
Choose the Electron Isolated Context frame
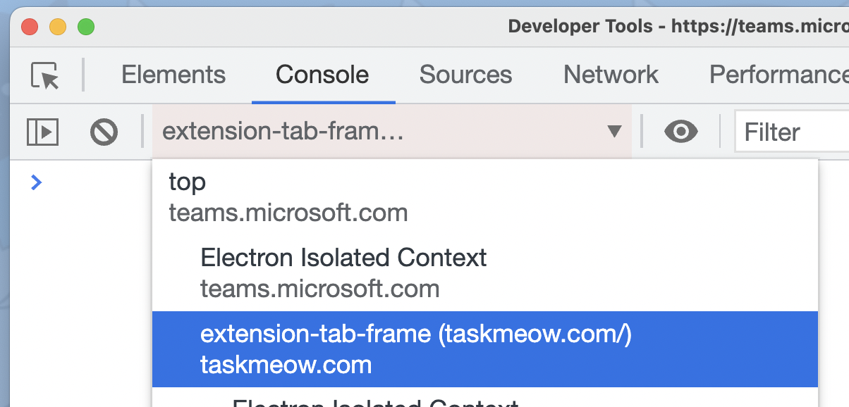click(x=343, y=273)
